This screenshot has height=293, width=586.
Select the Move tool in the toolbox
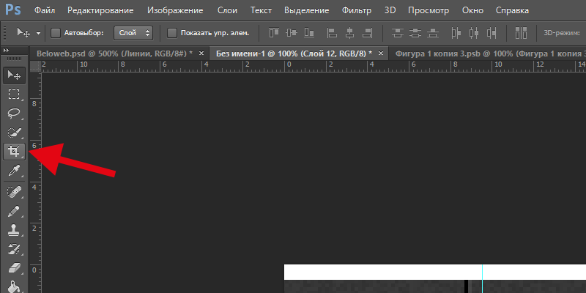coord(13,75)
